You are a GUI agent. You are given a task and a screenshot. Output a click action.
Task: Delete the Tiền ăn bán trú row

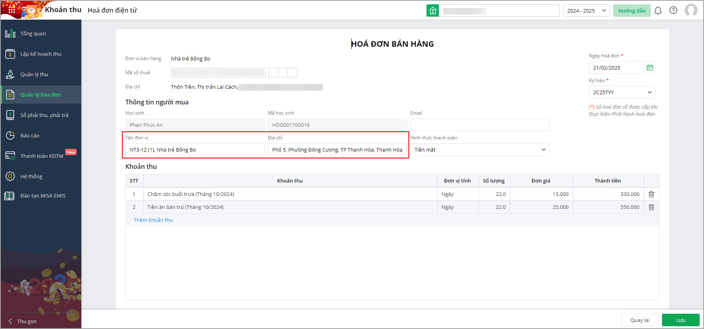pos(651,207)
